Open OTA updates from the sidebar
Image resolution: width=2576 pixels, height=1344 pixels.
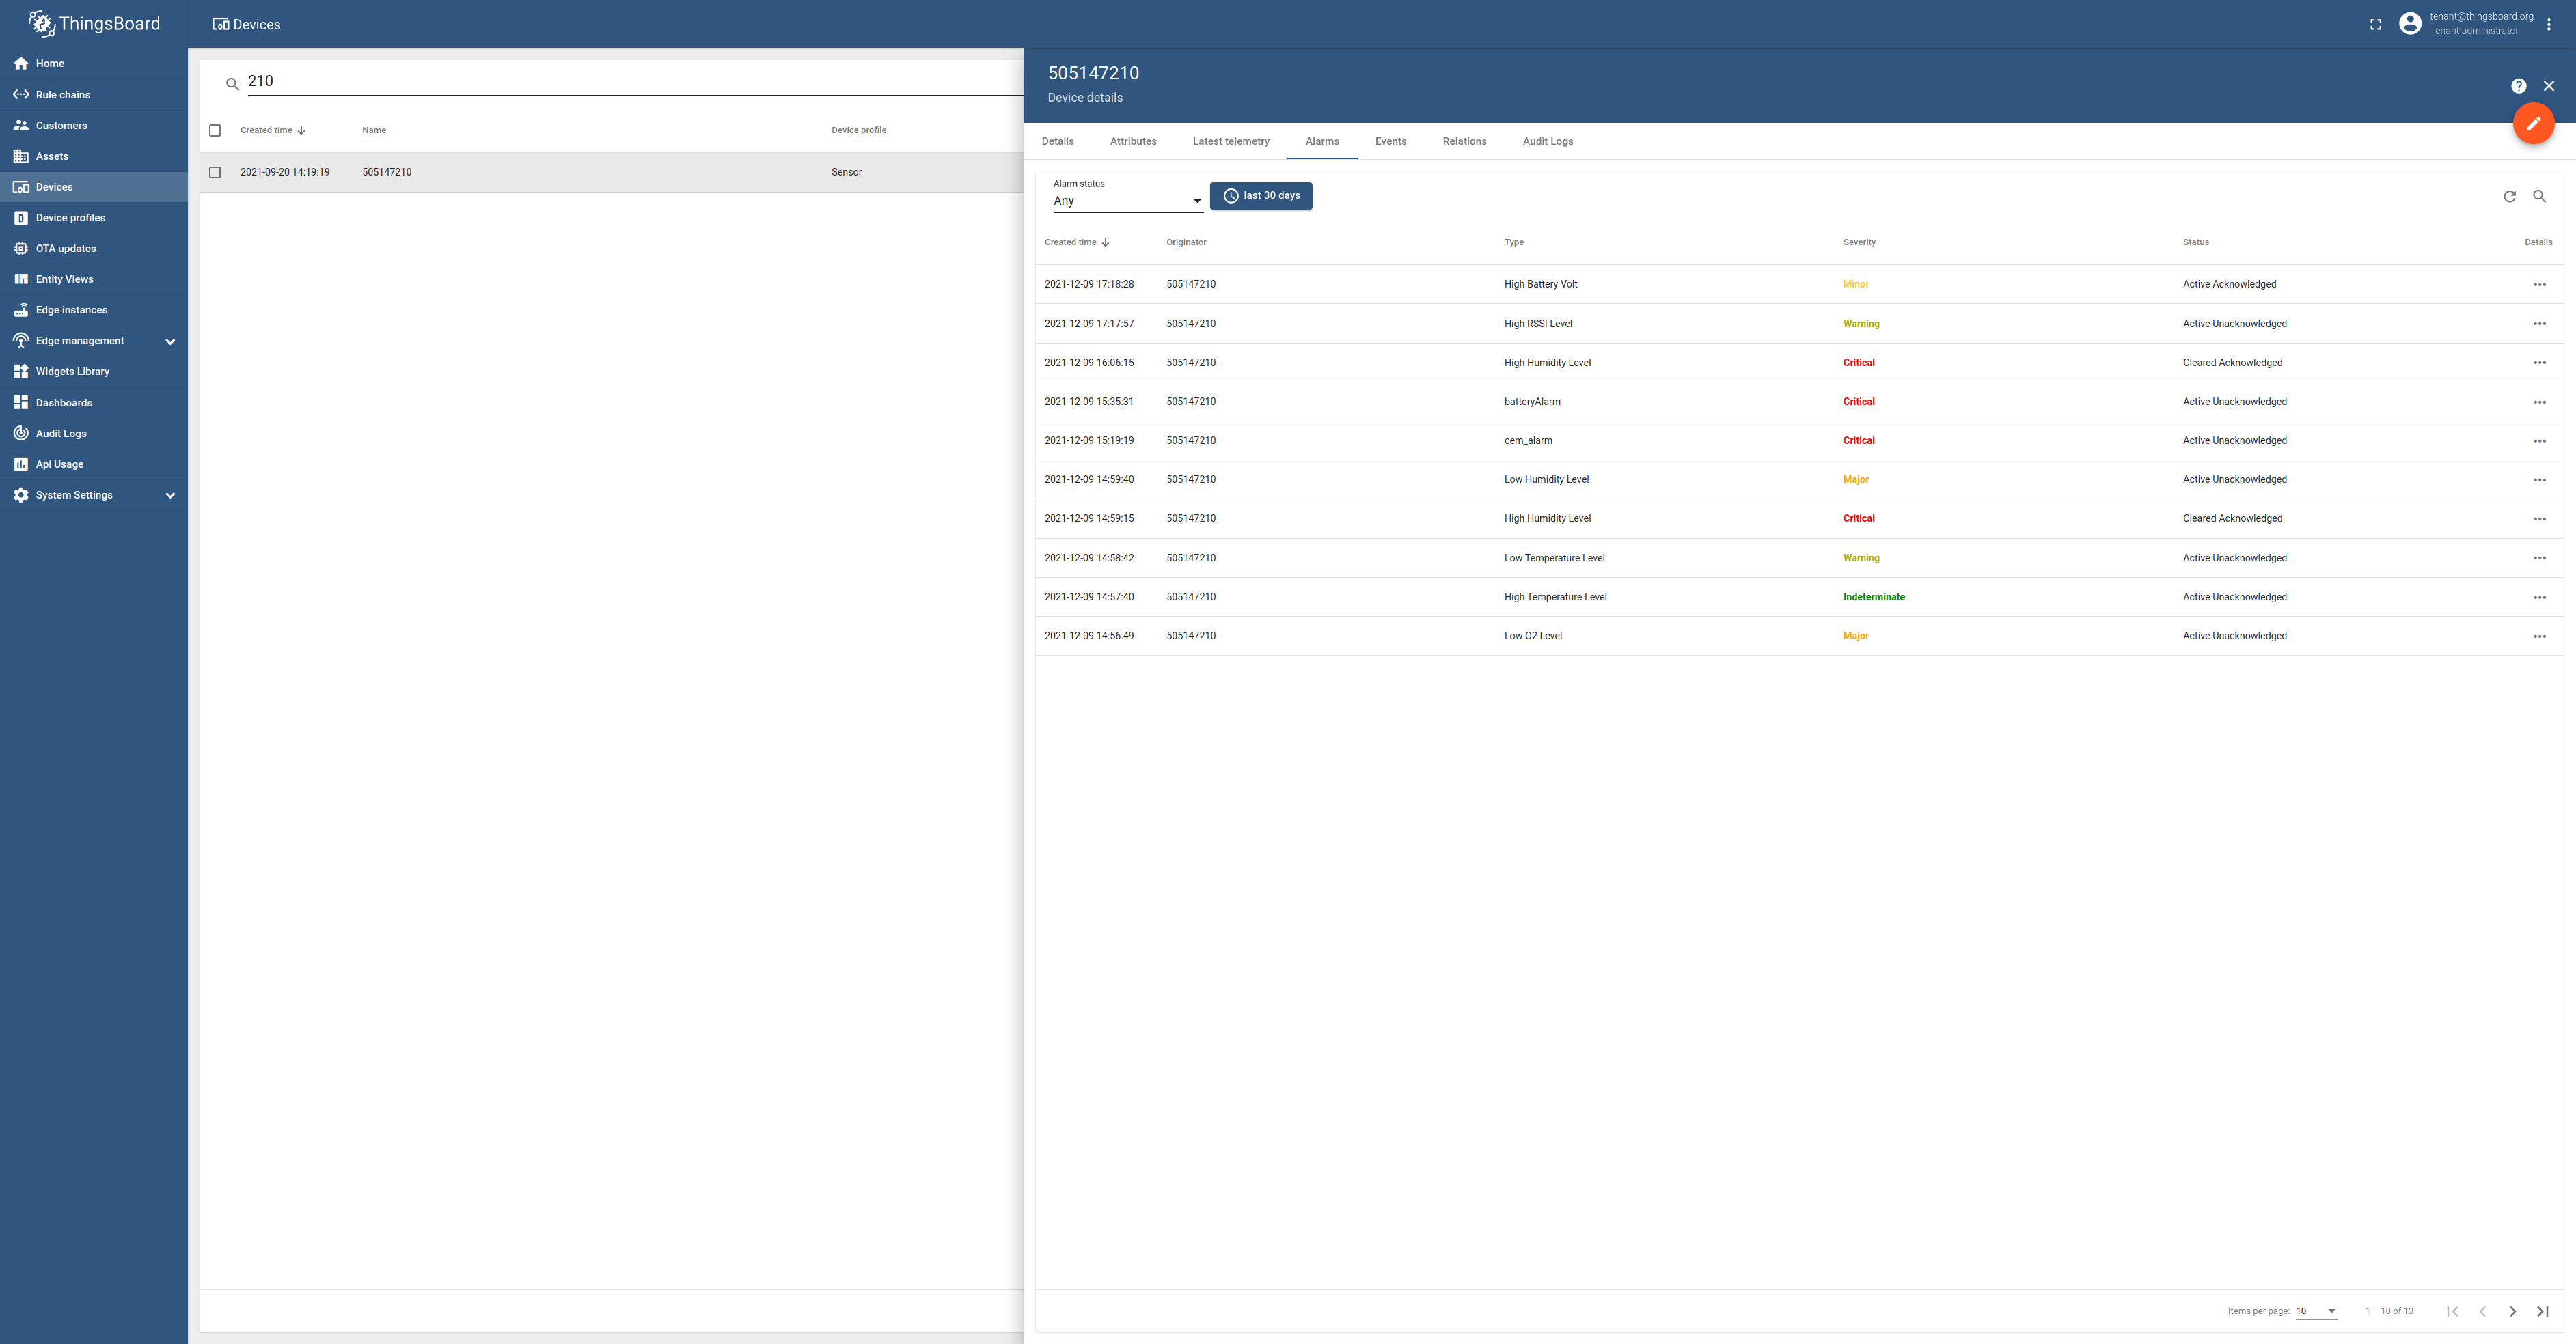point(21,248)
